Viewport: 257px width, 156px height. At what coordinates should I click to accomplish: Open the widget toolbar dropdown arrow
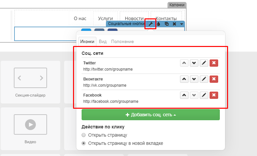pos(181,24)
